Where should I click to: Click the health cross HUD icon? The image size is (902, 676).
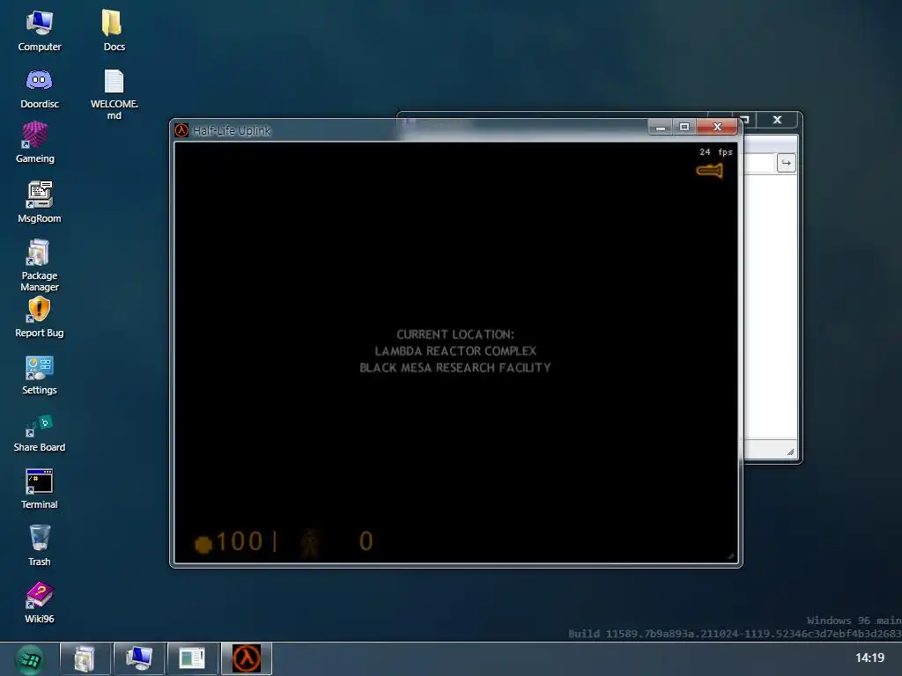[x=203, y=544]
